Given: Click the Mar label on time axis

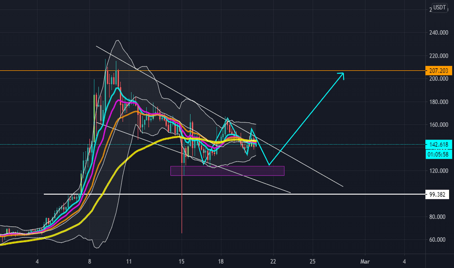Looking at the screenshot, I should click(365, 262).
